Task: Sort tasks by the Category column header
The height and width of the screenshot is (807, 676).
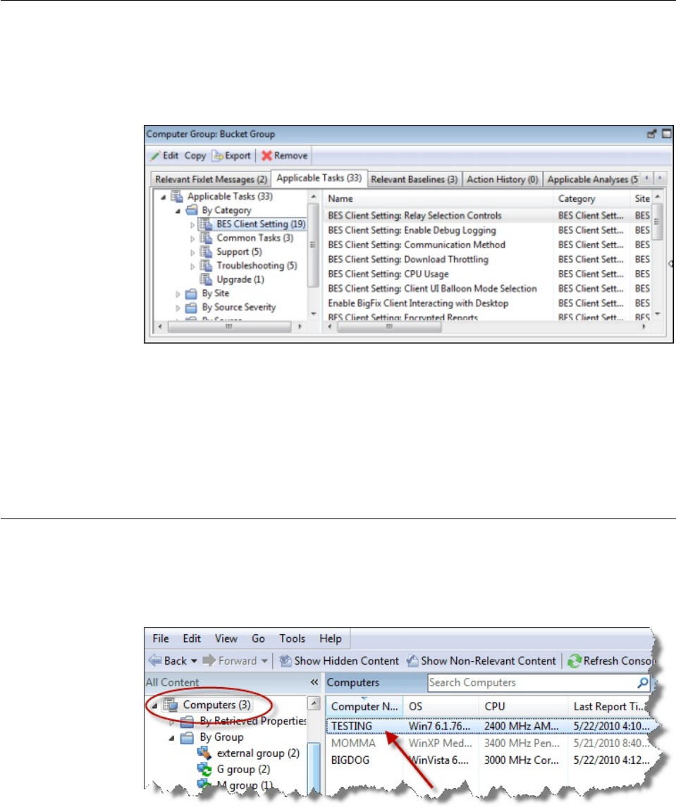Action: [591, 199]
